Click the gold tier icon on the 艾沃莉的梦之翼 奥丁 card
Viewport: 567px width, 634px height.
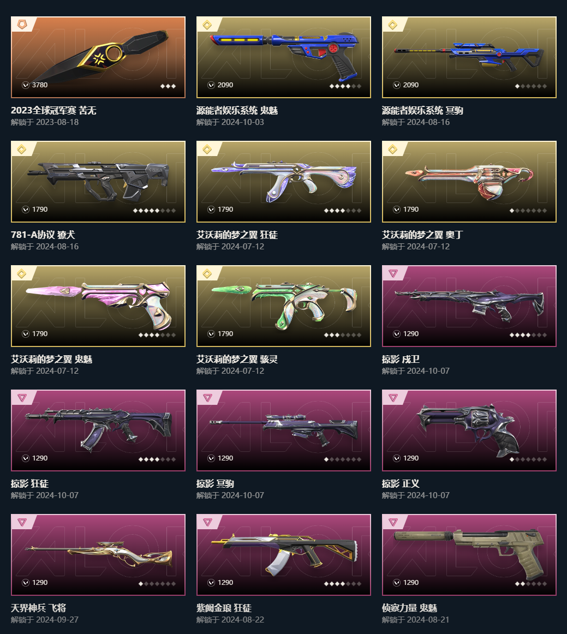click(393, 149)
